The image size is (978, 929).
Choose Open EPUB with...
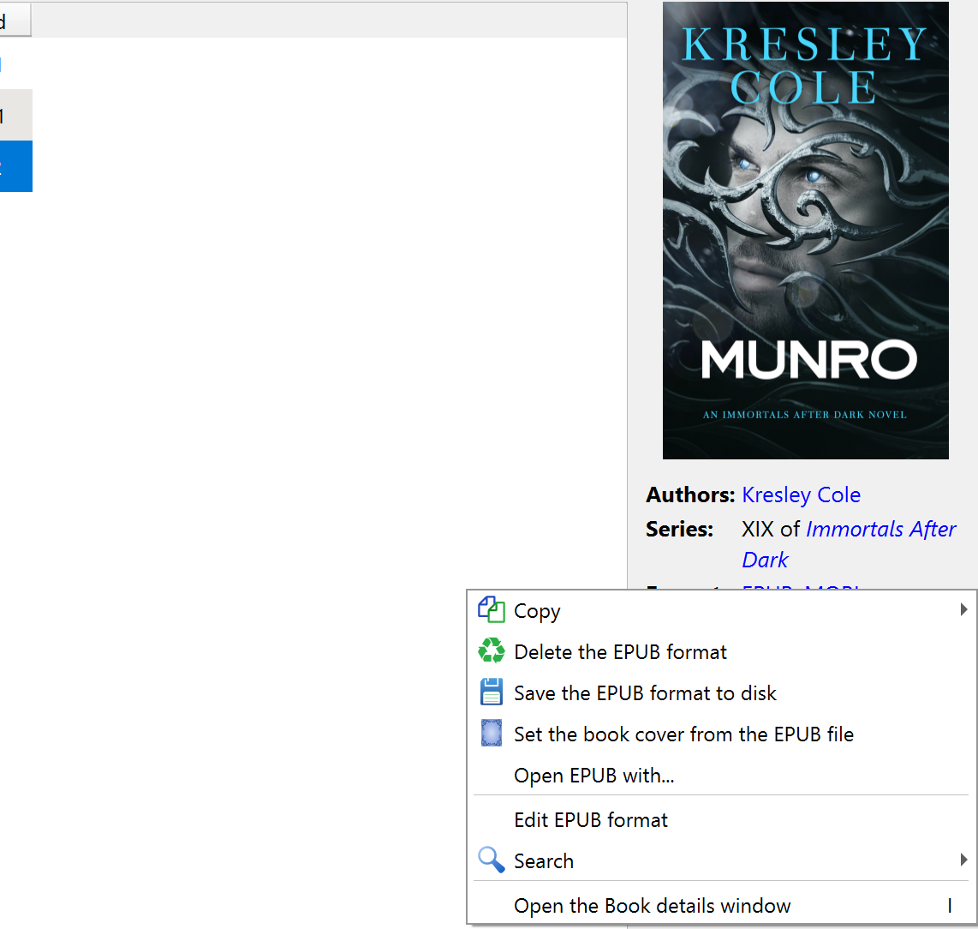point(722,776)
